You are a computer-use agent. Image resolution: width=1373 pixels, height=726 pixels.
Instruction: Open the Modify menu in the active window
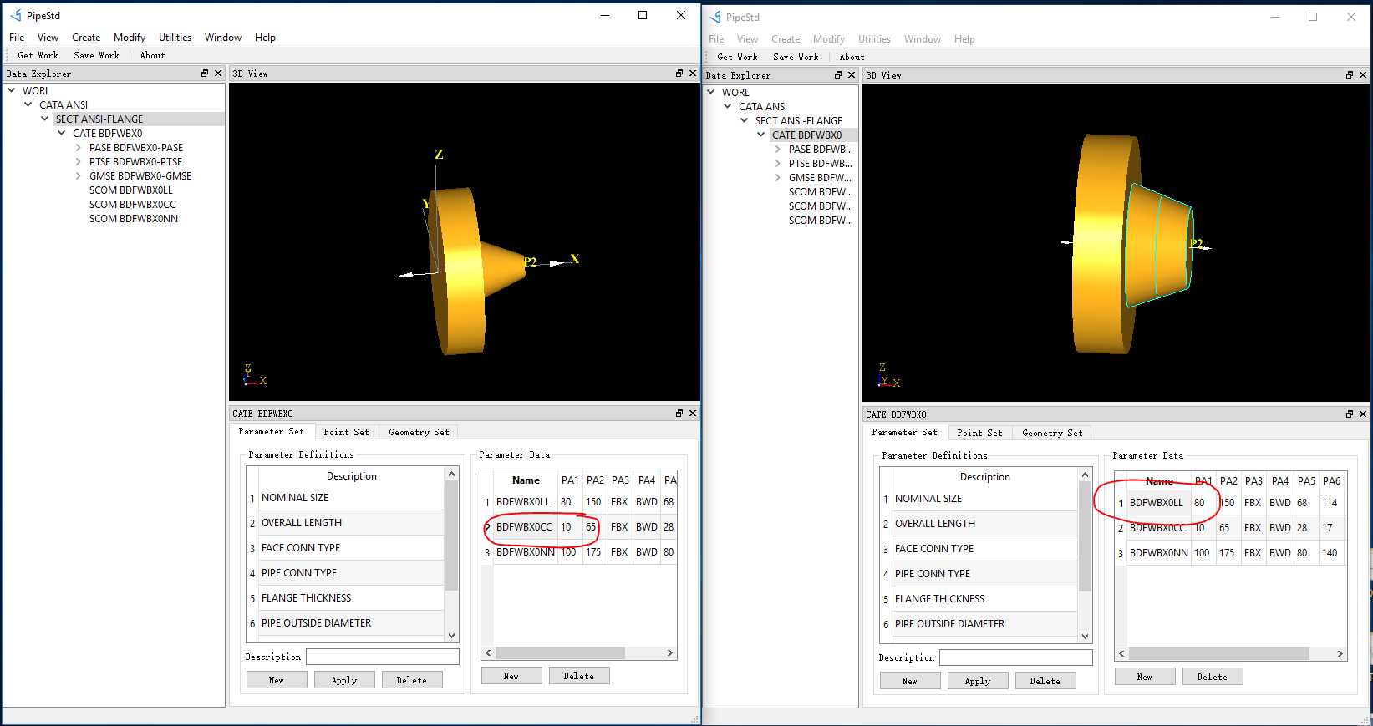coord(130,38)
